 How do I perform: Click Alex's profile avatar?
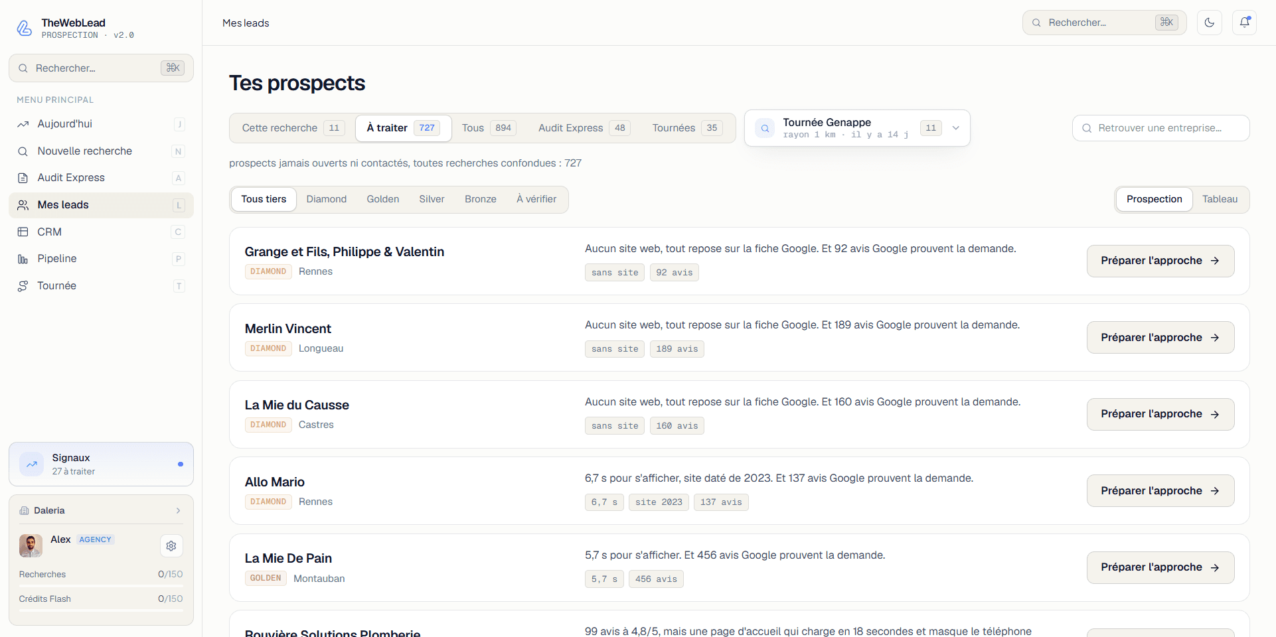(x=31, y=545)
